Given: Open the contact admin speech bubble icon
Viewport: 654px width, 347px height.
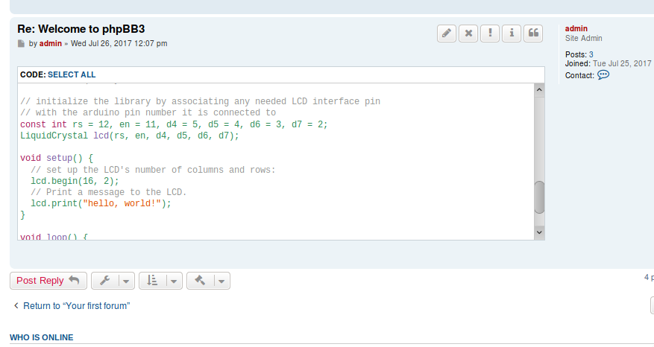Looking at the screenshot, I should [x=604, y=75].
